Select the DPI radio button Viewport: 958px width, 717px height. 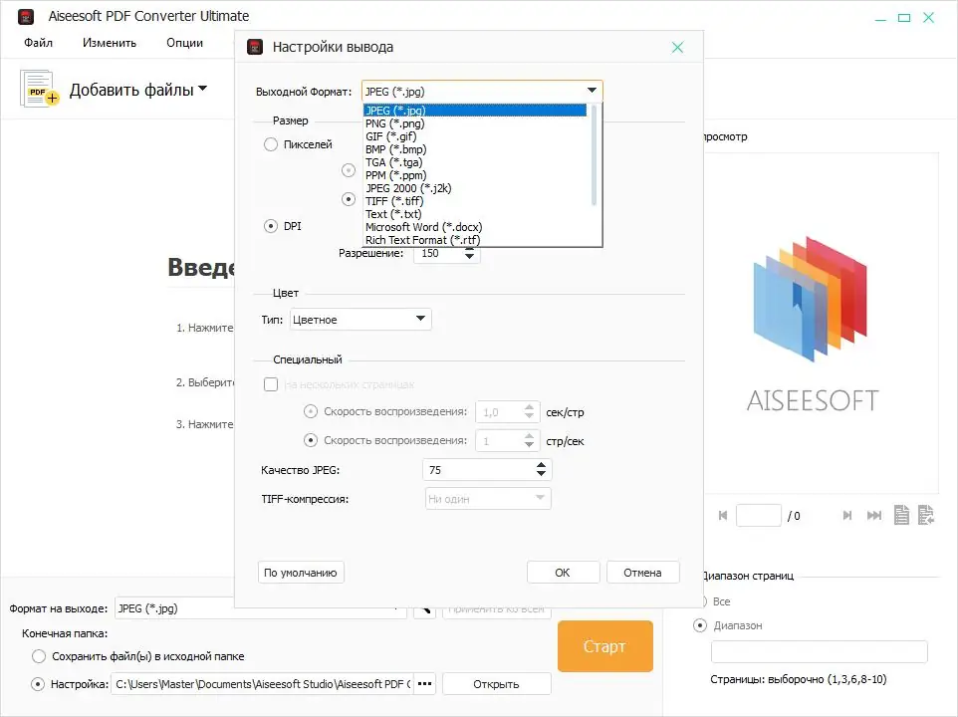pos(271,226)
